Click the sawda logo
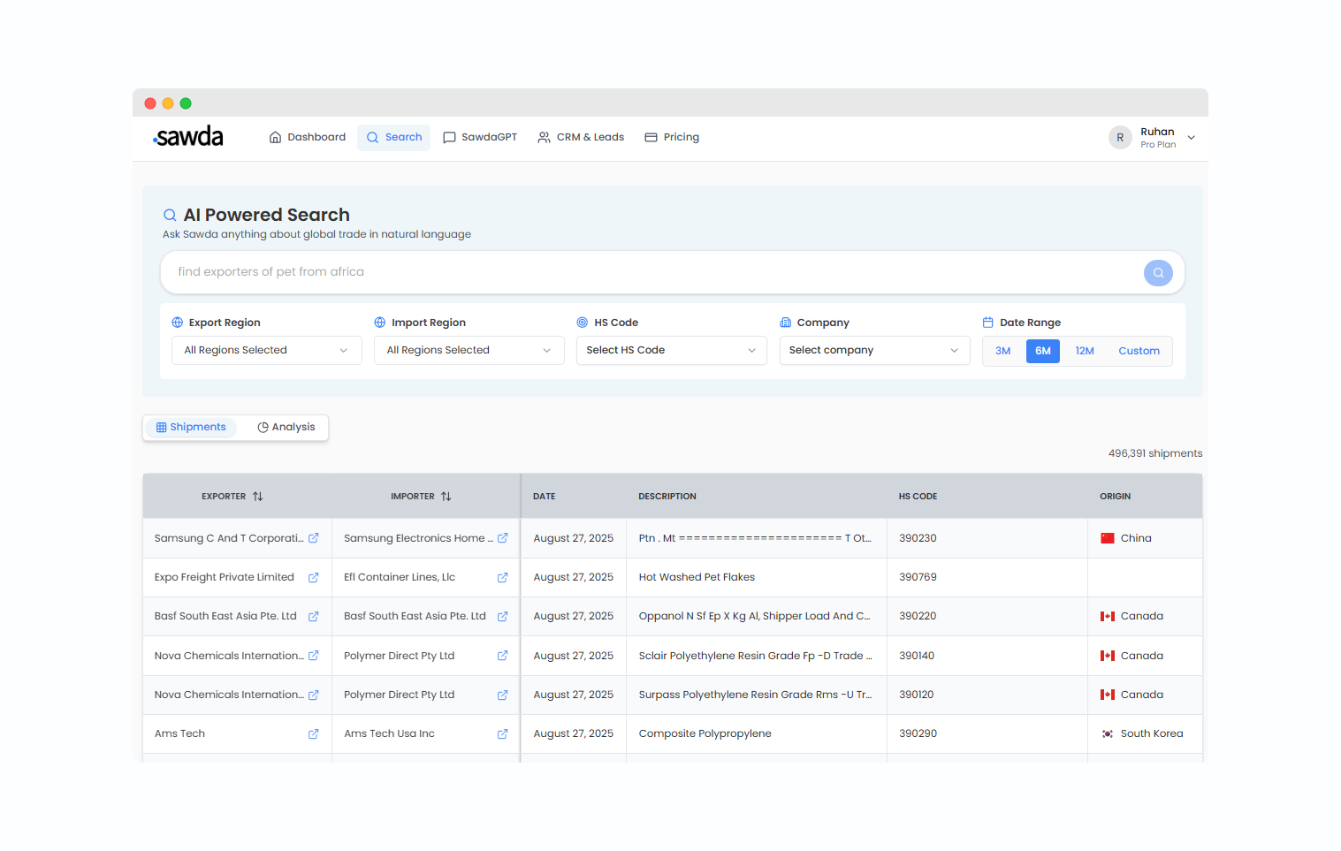This screenshot has width=1341, height=851. [x=188, y=137]
